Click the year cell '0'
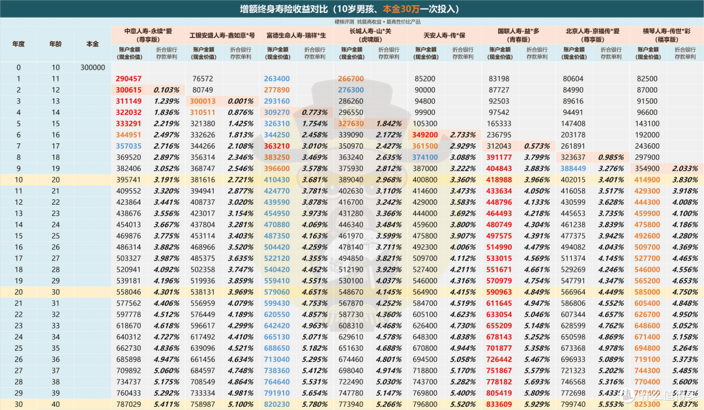Image resolution: width=704 pixels, height=410 pixels. 18,67
